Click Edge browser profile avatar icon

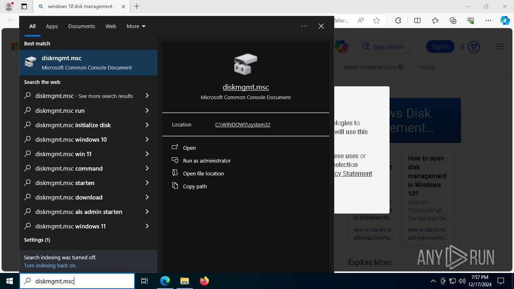pyautogui.click(x=9, y=6)
